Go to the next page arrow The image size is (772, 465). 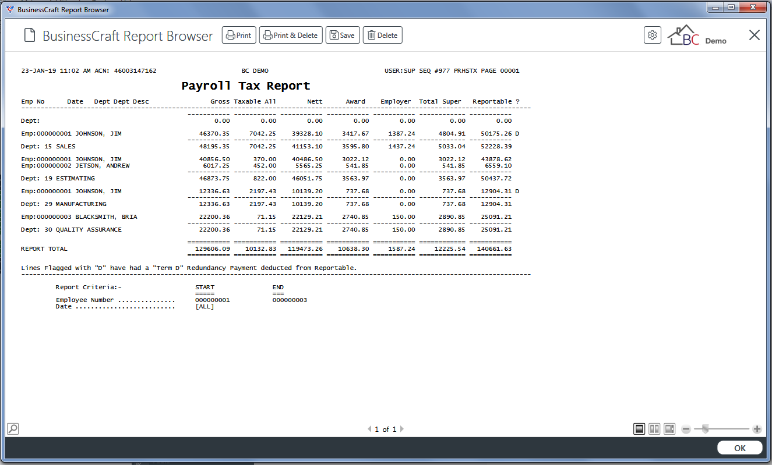pos(401,429)
